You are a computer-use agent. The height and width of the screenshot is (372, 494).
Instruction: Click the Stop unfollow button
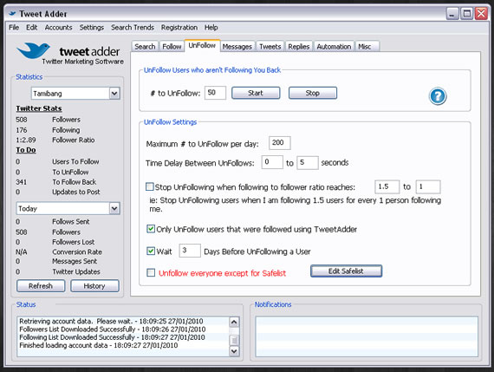(x=313, y=93)
